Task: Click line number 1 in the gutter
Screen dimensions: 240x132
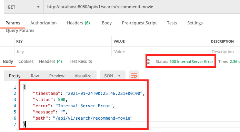Action: click(x=15, y=87)
